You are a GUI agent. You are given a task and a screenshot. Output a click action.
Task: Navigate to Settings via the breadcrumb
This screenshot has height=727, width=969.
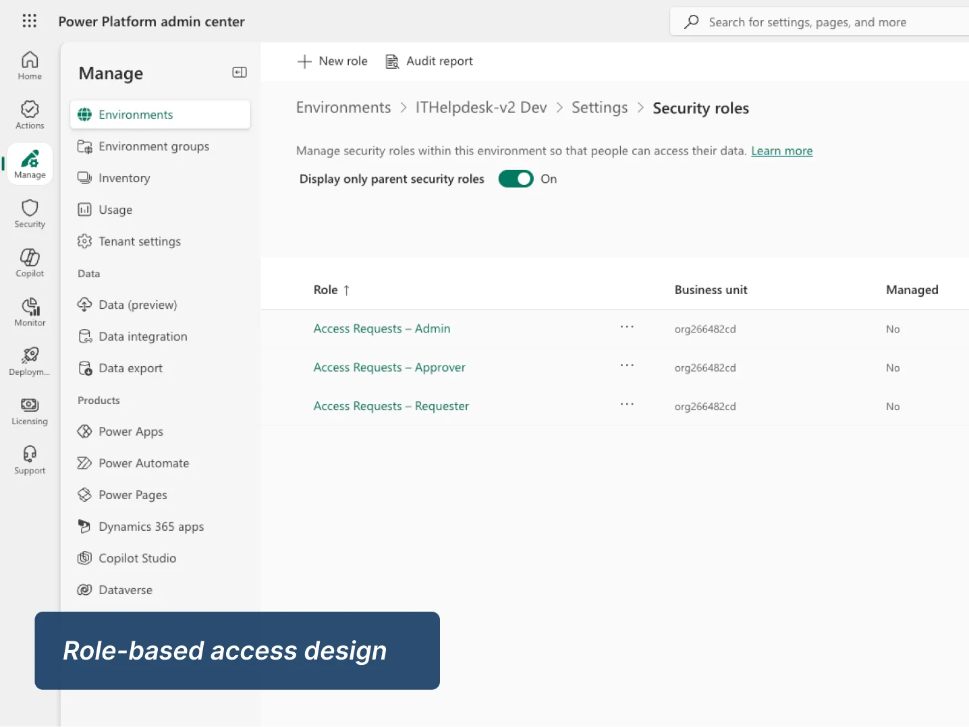pyautogui.click(x=599, y=107)
